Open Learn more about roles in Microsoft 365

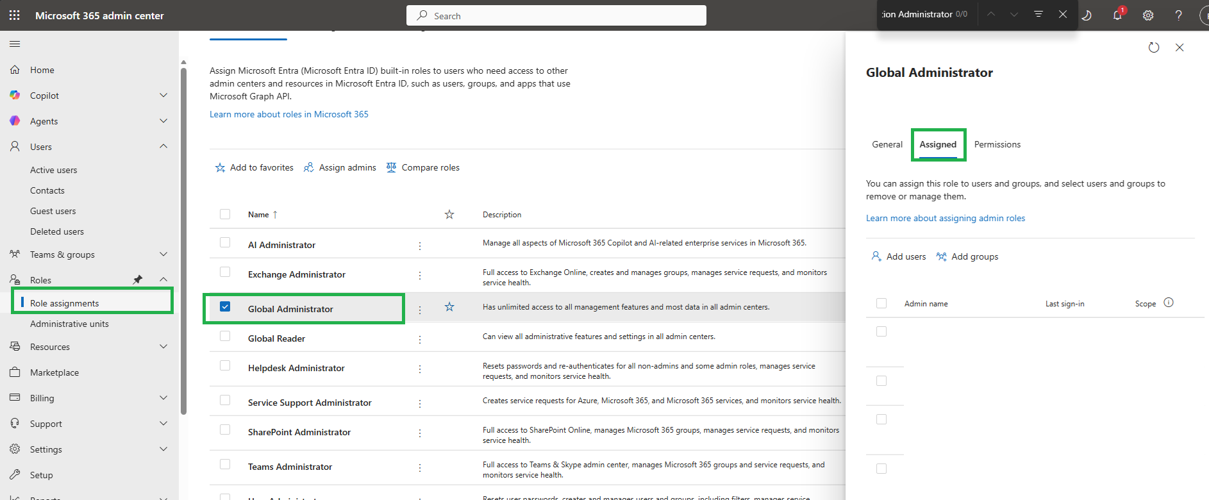(289, 114)
